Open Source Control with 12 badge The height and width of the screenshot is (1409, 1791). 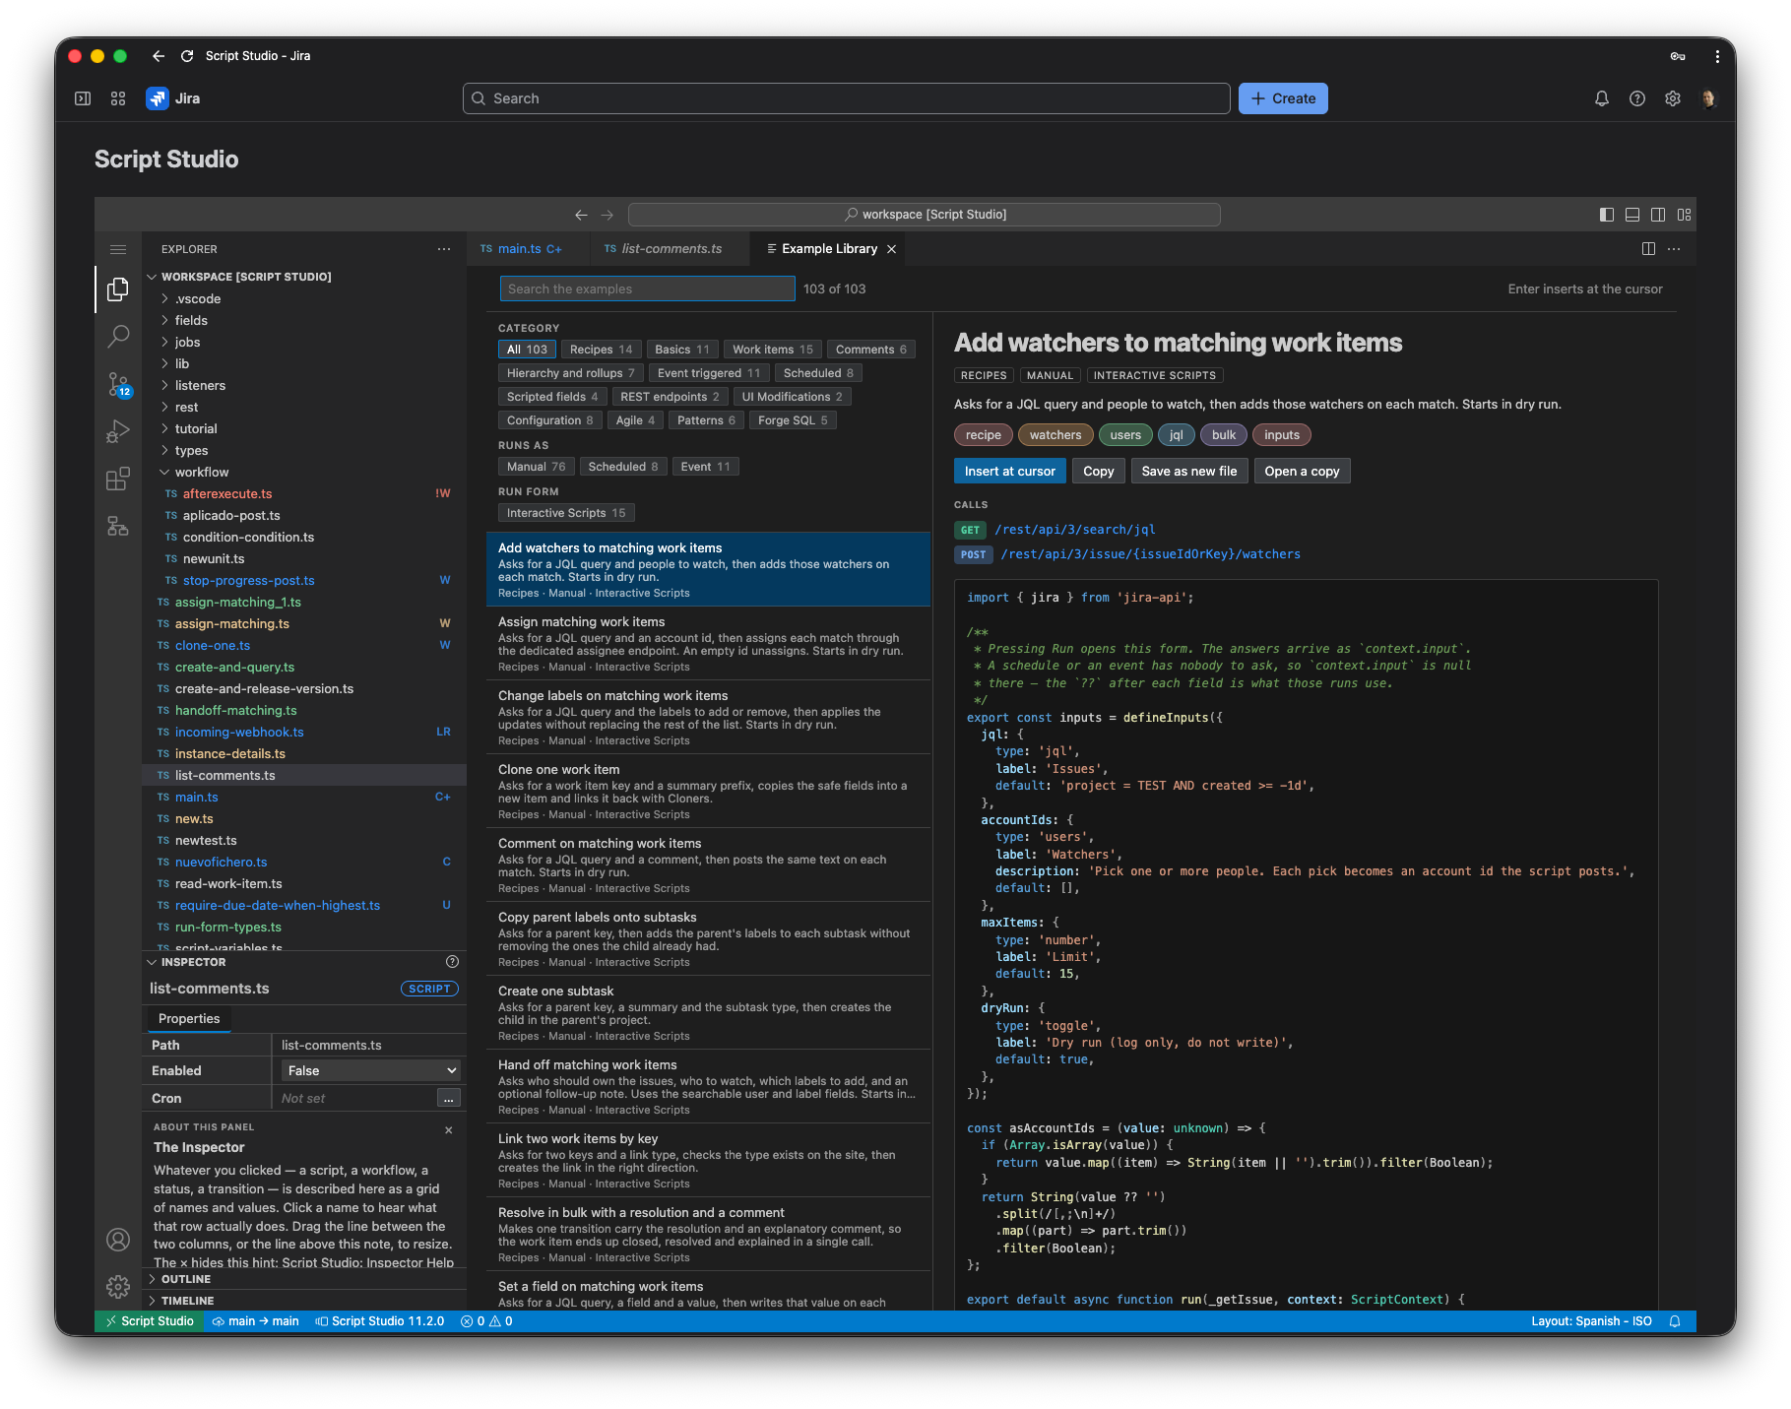[x=118, y=384]
